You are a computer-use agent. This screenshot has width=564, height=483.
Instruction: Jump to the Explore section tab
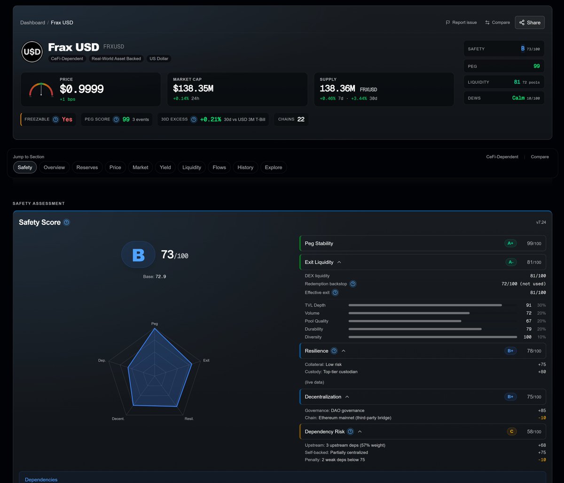coord(274,167)
